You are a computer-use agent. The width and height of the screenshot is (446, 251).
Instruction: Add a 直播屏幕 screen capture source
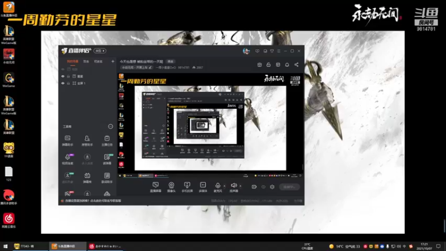click(156, 187)
